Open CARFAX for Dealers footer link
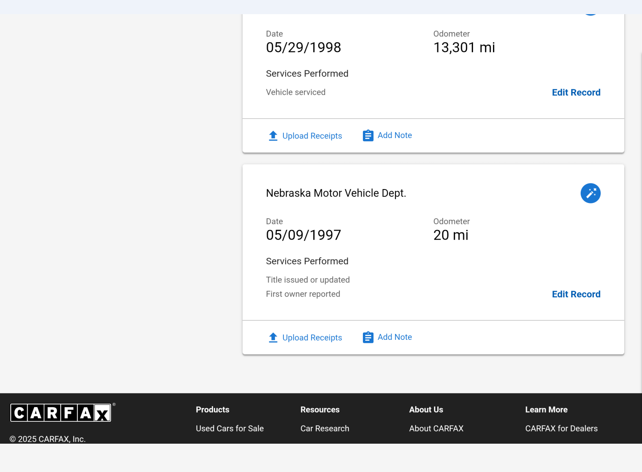Viewport: 642px width, 472px height. click(x=561, y=428)
